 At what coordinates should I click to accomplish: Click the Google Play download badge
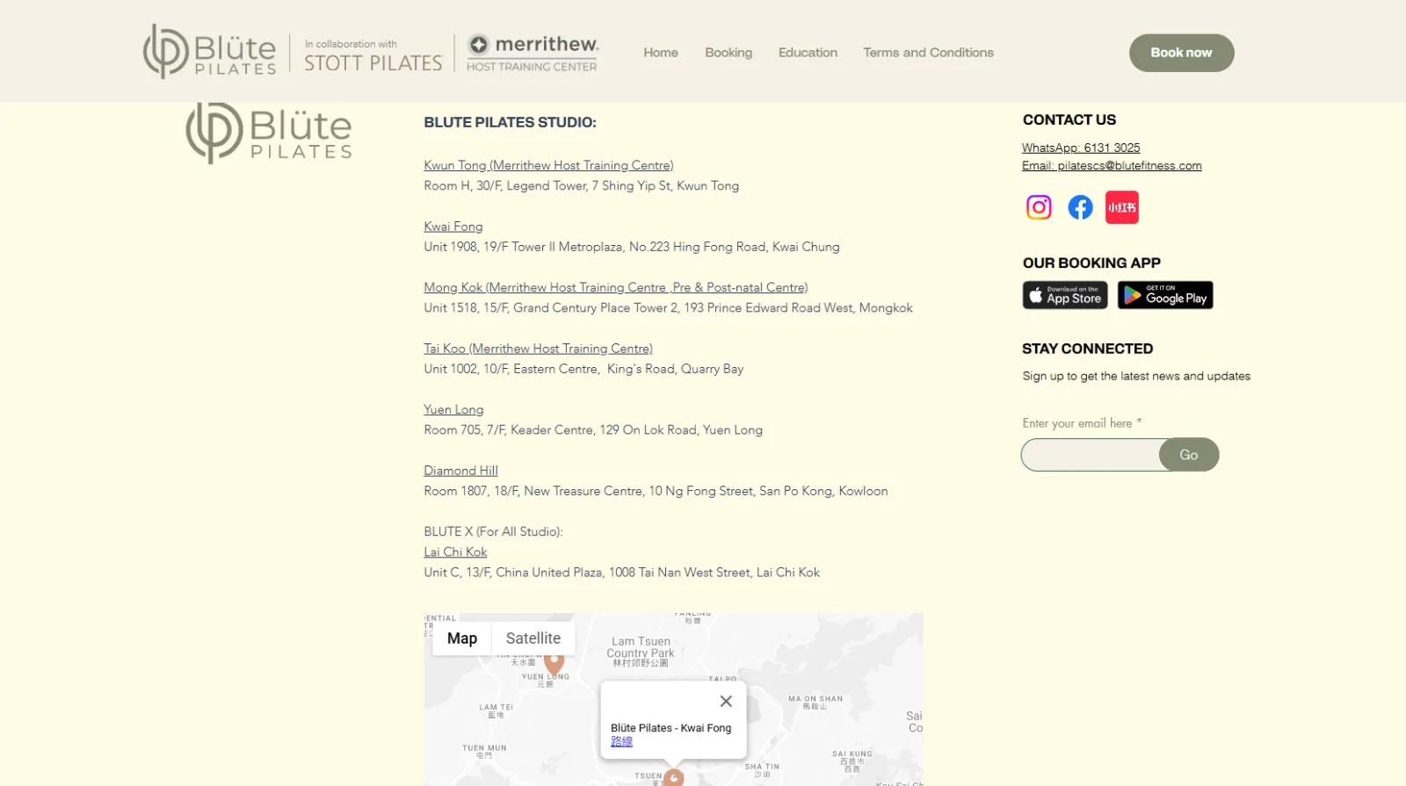1165,295
